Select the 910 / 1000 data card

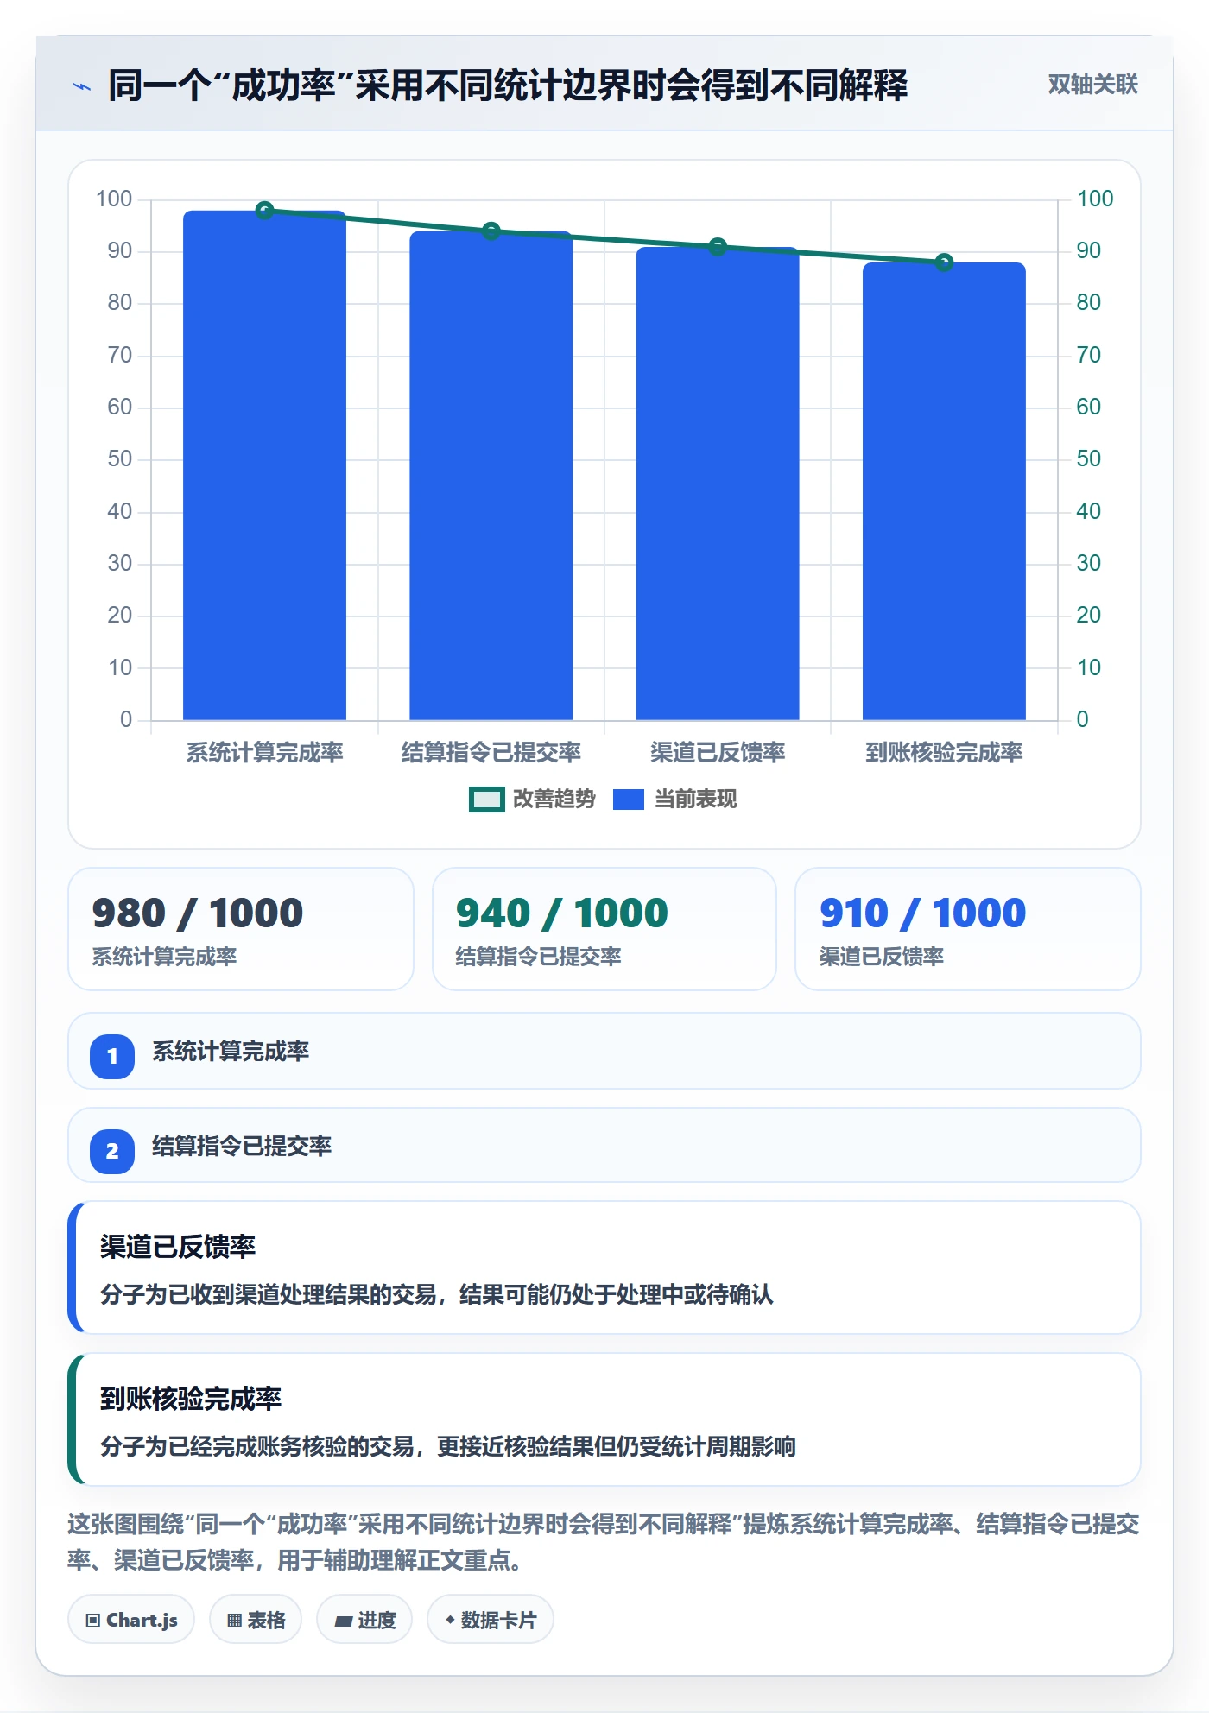pyautogui.click(x=968, y=929)
